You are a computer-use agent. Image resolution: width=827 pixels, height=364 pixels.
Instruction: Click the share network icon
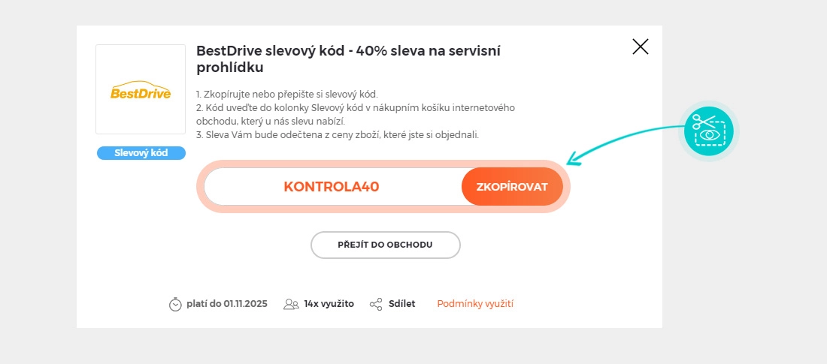(x=377, y=304)
